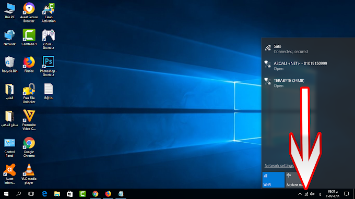Open Network settings link
Viewport: 355px width, 199px height.
pos(279,166)
